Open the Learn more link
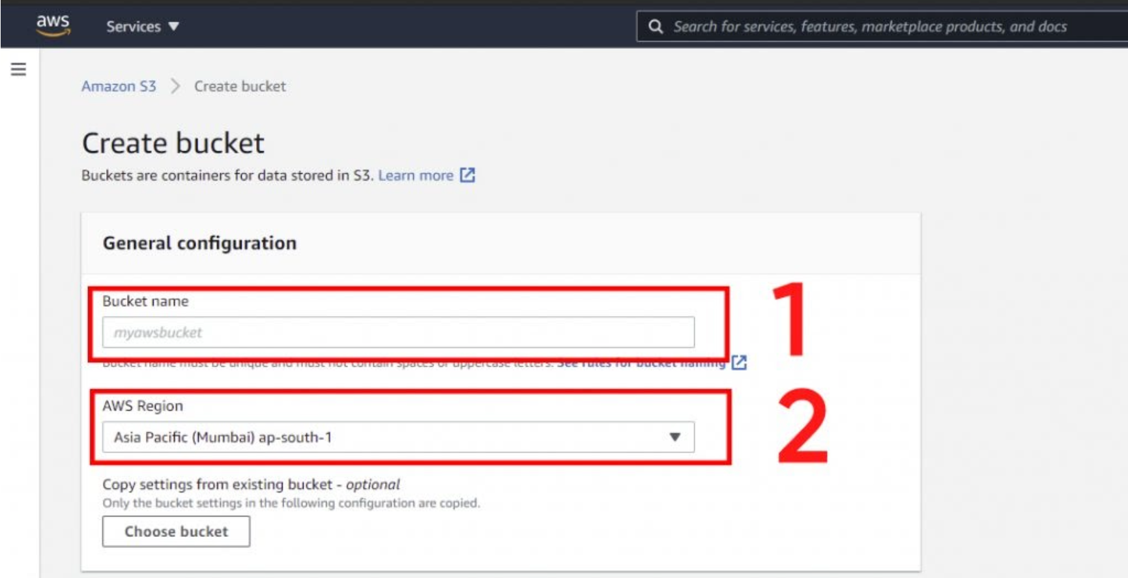The height and width of the screenshot is (578, 1128). 416,175
